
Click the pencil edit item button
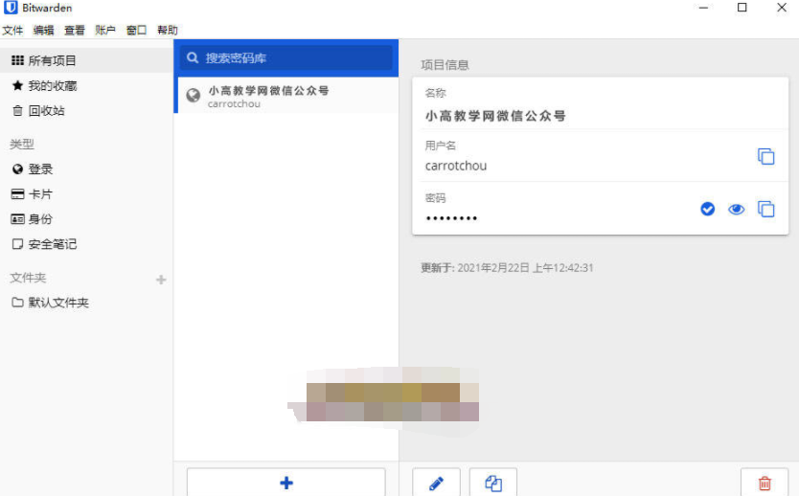click(x=436, y=483)
